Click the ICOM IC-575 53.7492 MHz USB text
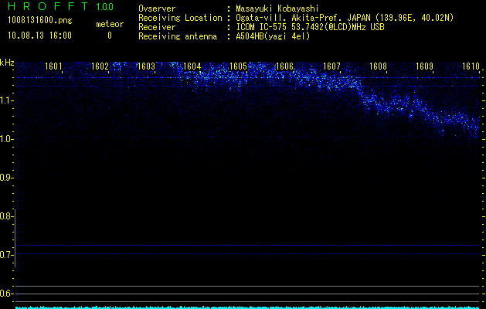 click(310, 27)
